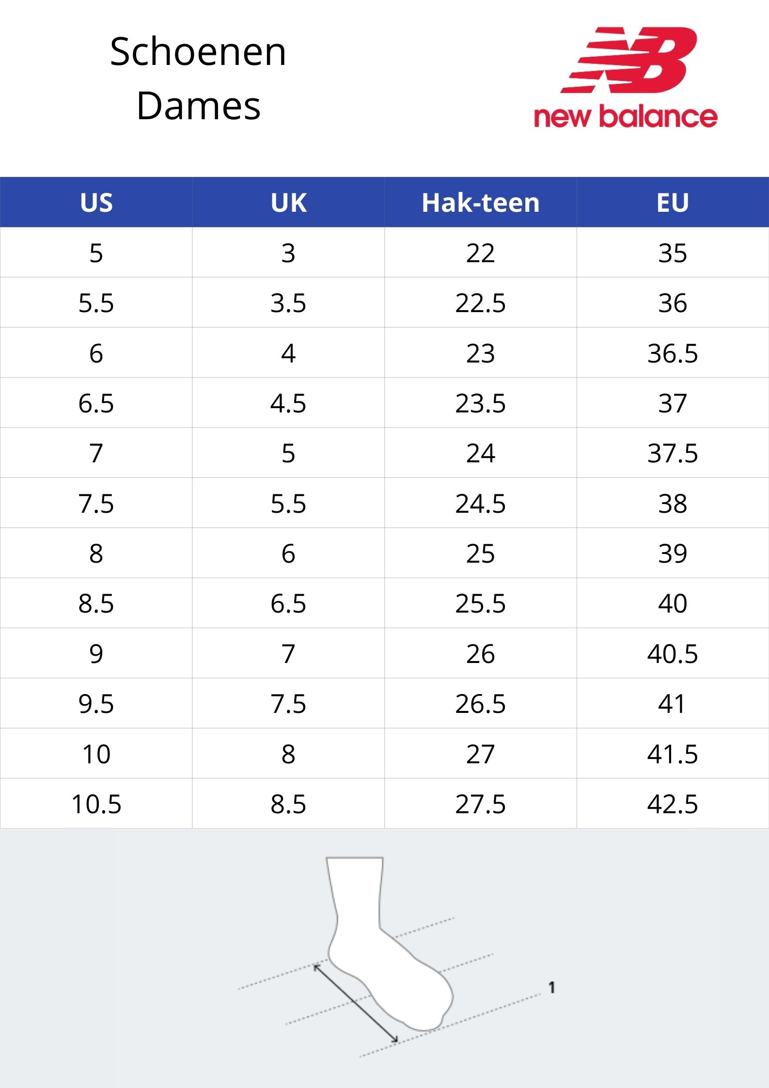Select the EU column header

pyautogui.click(x=673, y=203)
